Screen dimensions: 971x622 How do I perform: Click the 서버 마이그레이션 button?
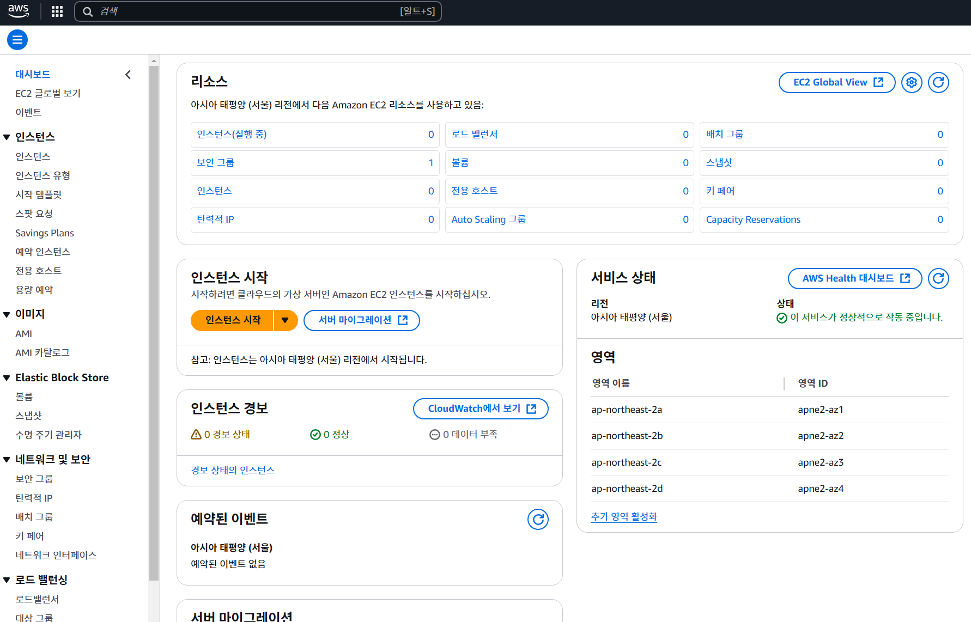point(362,320)
